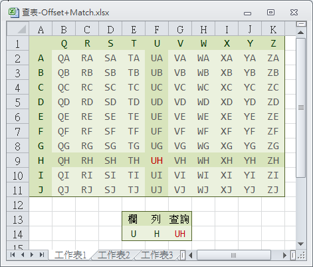Select row label H in column A
Viewport: 313px width, 267px height.
click(41, 160)
